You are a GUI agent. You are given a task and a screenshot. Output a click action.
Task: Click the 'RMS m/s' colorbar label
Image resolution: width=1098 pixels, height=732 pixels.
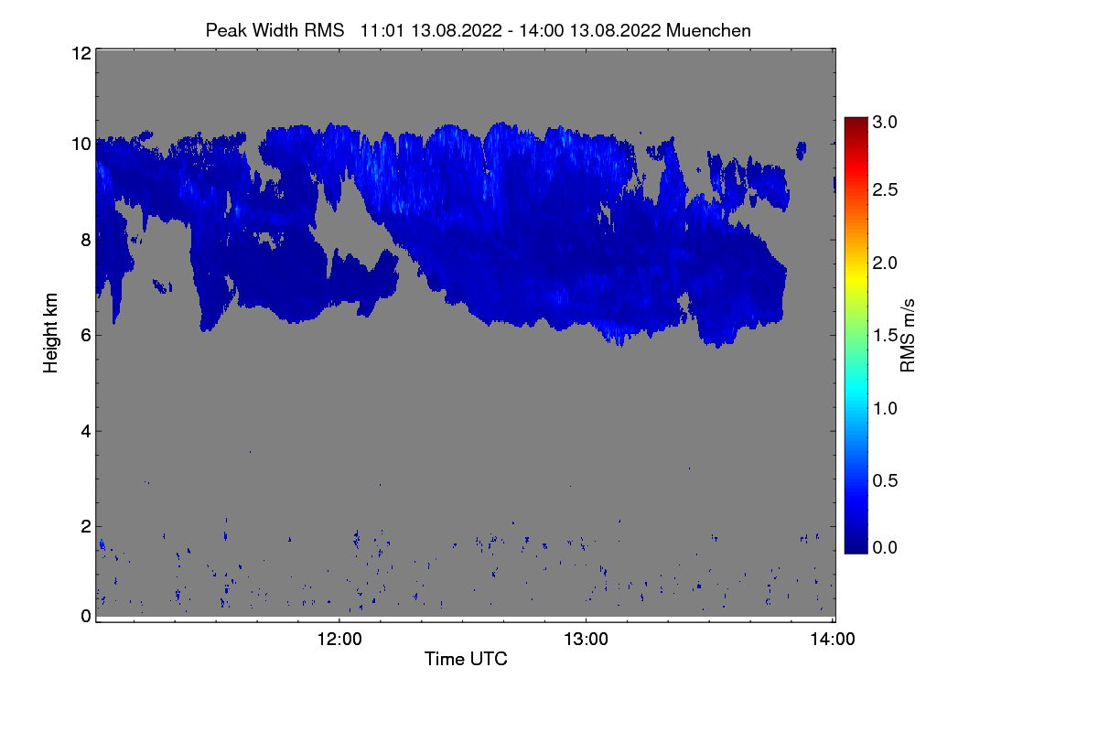(908, 334)
